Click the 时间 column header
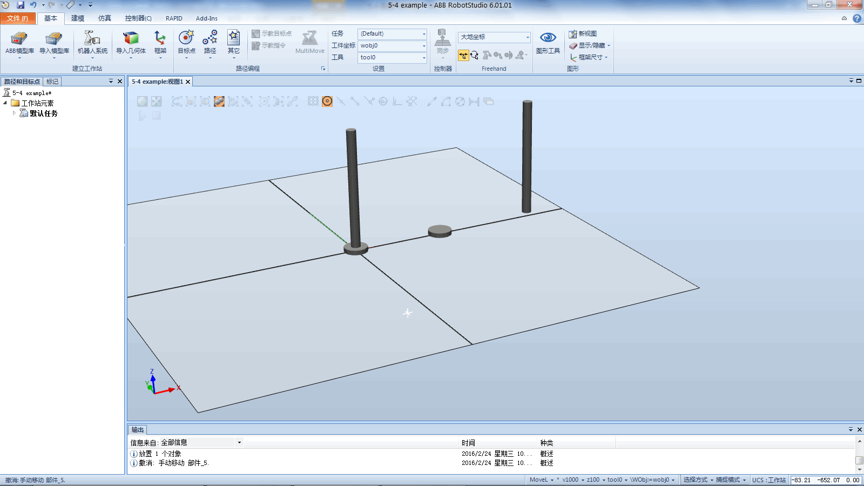 click(x=497, y=443)
